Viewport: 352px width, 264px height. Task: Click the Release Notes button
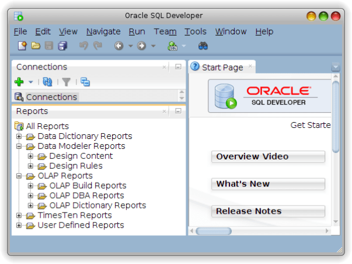(268, 211)
